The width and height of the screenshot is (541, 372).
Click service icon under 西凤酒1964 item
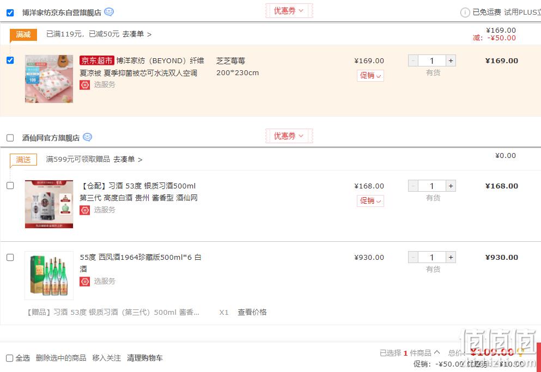(x=85, y=281)
